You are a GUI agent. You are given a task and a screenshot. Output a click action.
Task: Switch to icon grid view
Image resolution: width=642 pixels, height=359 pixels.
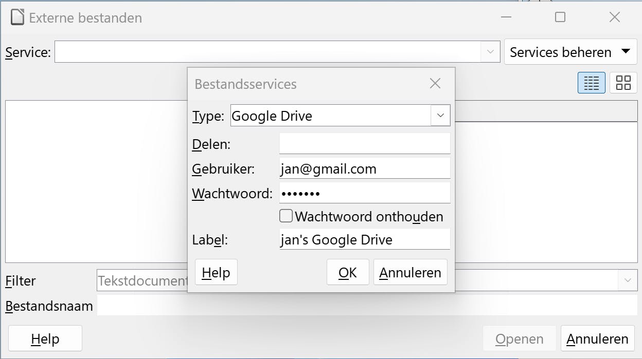(623, 83)
